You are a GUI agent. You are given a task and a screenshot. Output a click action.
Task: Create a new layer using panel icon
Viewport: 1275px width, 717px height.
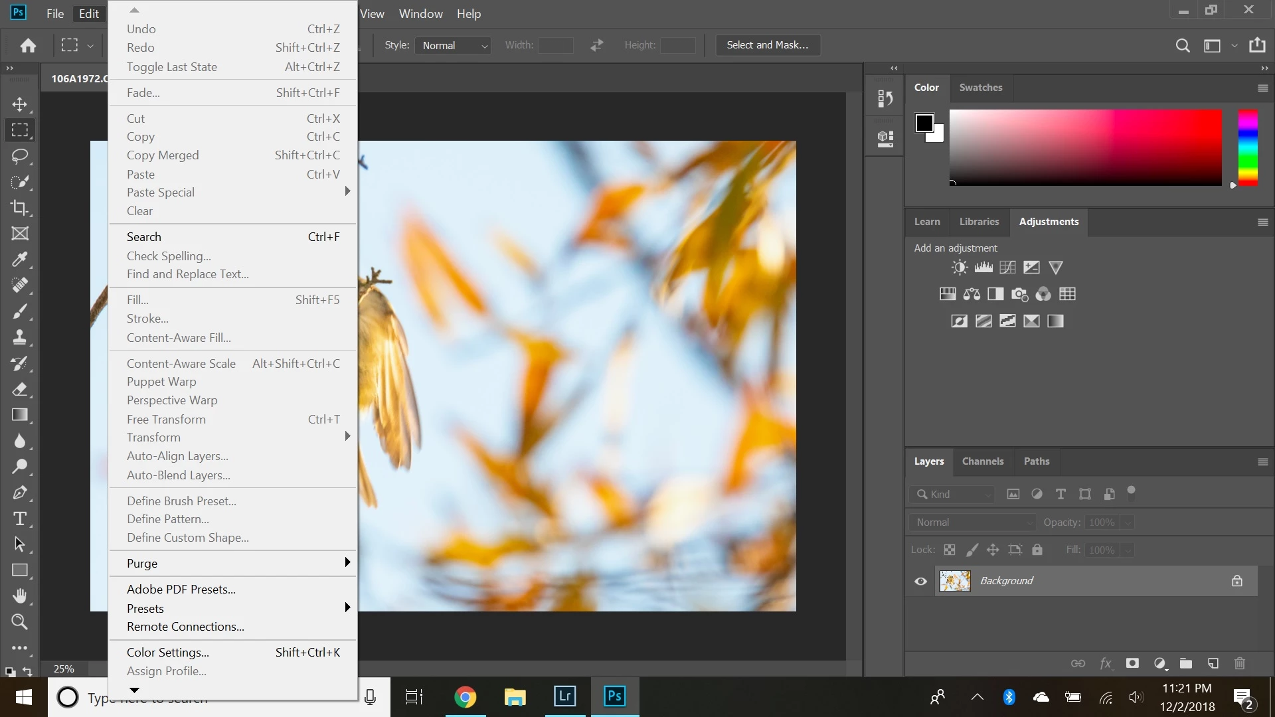point(1213,663)
